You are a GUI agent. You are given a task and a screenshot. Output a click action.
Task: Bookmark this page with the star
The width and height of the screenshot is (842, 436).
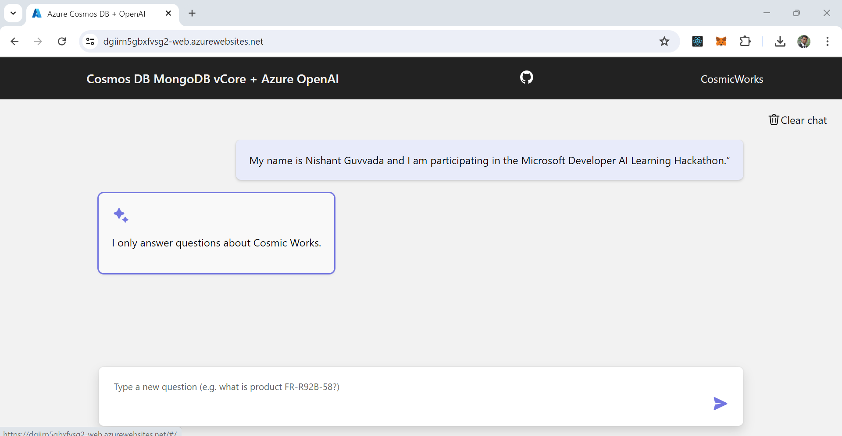664,42
